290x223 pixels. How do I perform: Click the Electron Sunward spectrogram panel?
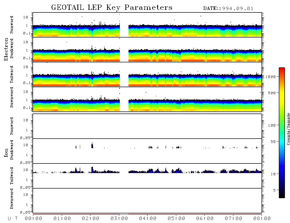click(x=147, y=25)
